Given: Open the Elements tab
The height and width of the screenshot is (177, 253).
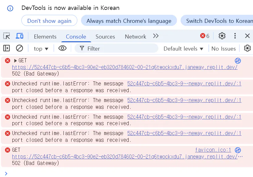Looking at the screenshot, I should pyautogui.click(x=45, y=36).
